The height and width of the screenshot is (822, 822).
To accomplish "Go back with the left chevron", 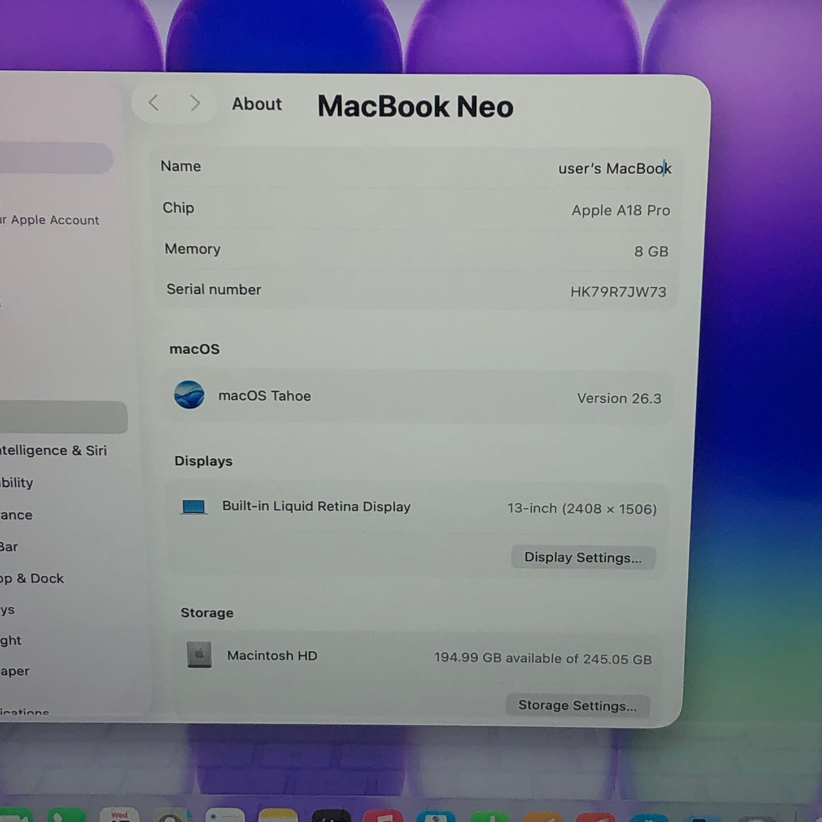I will click(153, 103).
